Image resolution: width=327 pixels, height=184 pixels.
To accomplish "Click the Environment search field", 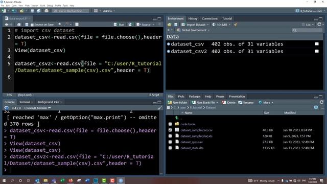I will [307, 31].
